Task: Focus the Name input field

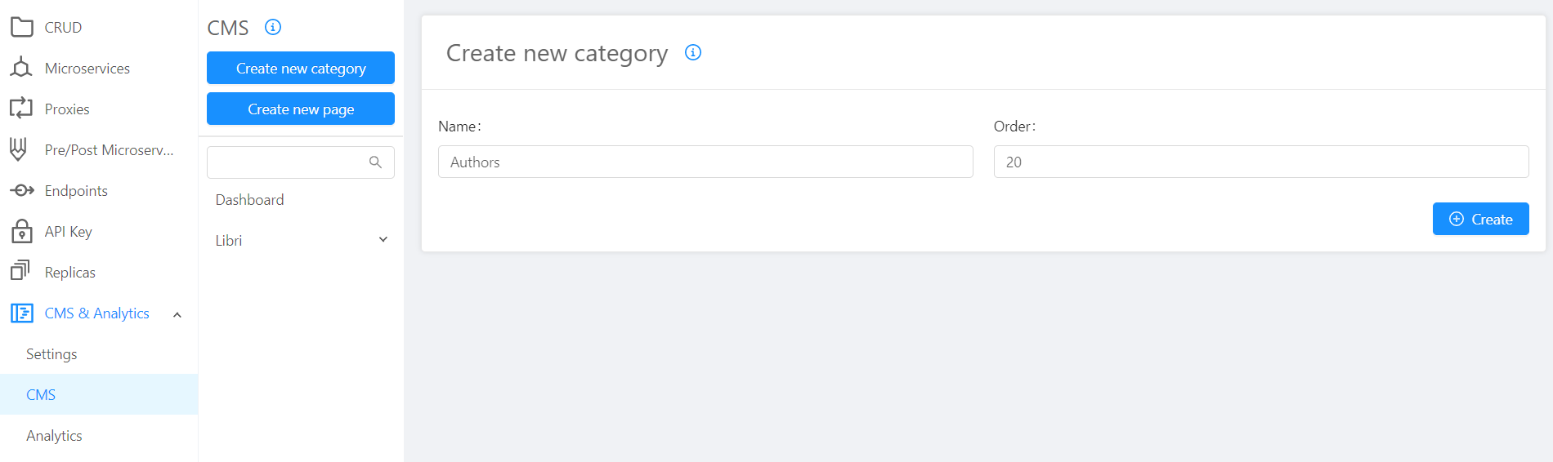Action: (x=705, y=162)
